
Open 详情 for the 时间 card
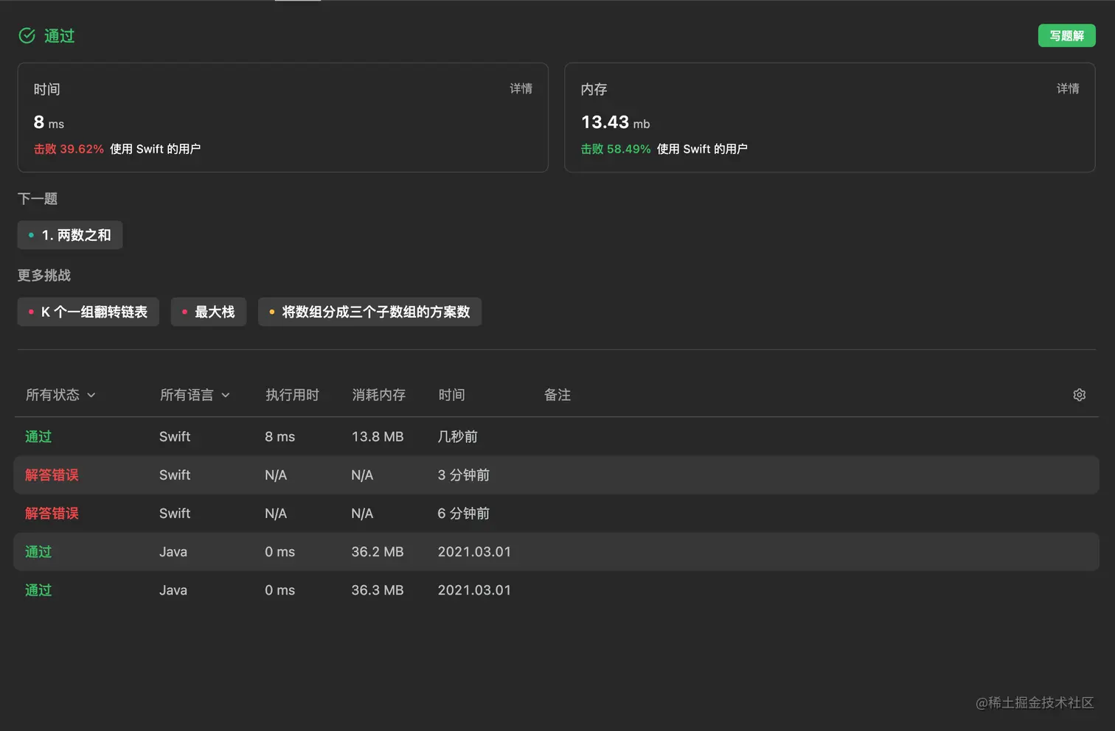[x=521, y=88]
